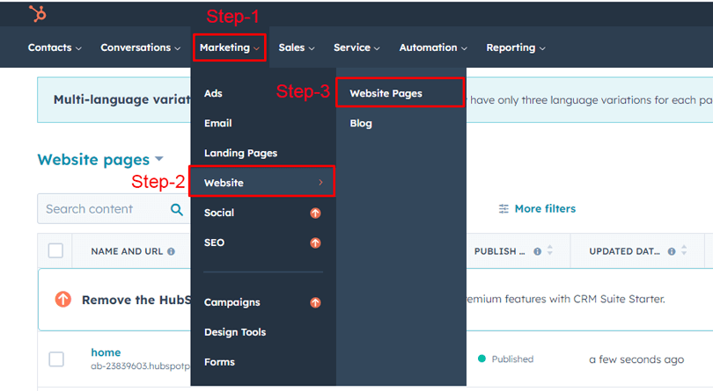Image resolution: width=713 pixels, height=391 pixels.
Task: Open the Reporting dropdown menu
Action: point(516,47)
